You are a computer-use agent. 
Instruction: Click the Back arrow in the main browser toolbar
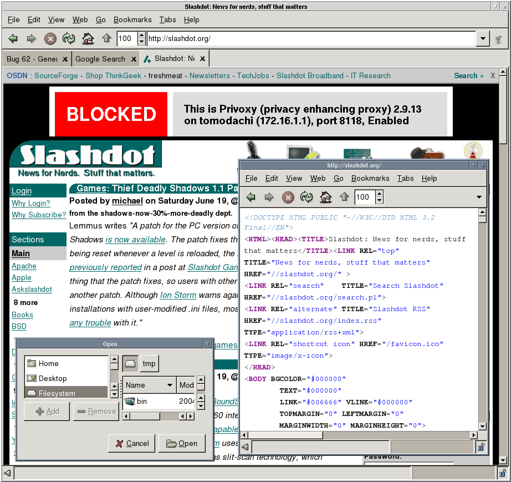point(13,39)
